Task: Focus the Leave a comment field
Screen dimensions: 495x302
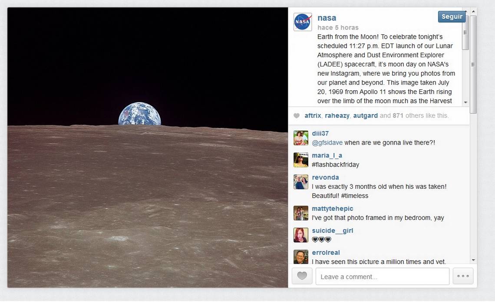Action: point(382,276)
